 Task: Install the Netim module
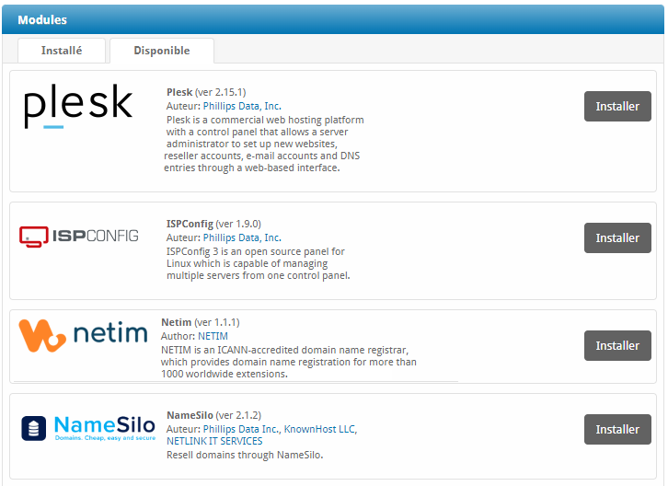(x=617, y=345)
